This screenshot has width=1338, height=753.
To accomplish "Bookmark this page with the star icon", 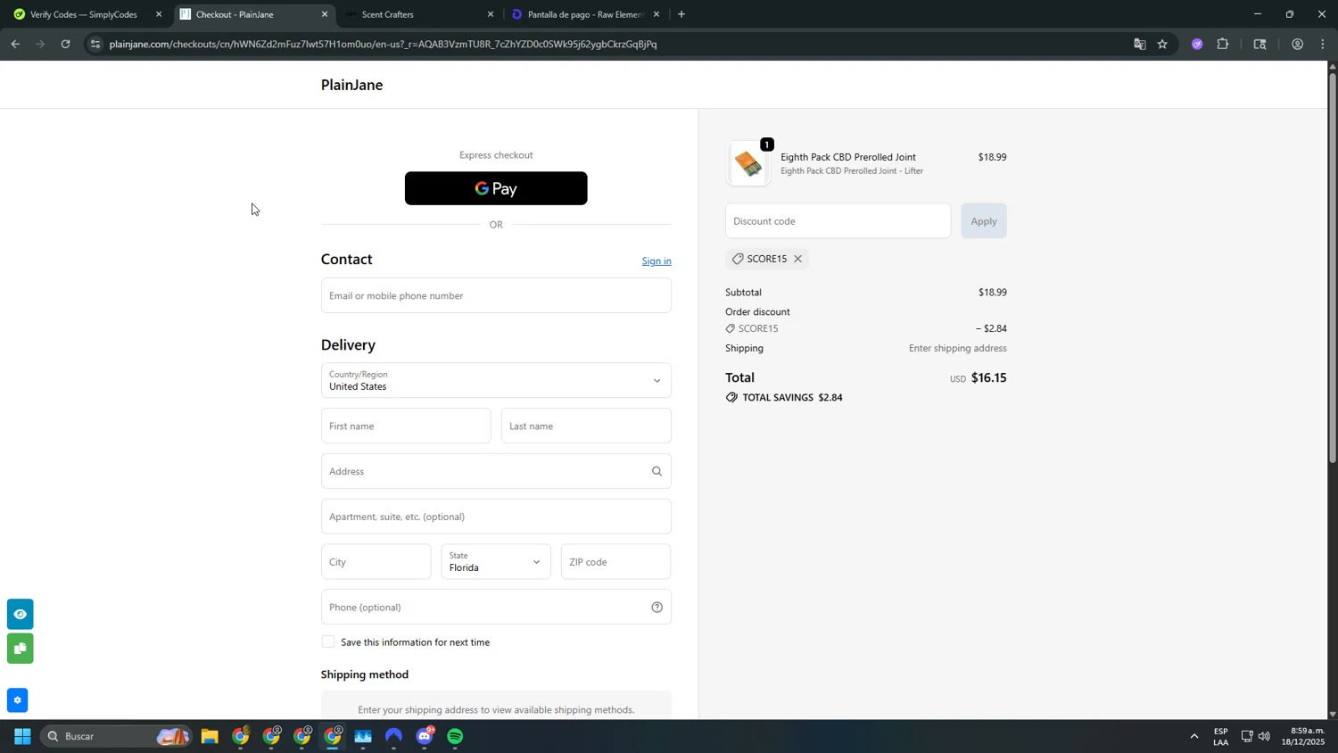I will (x=1162, y=44).
